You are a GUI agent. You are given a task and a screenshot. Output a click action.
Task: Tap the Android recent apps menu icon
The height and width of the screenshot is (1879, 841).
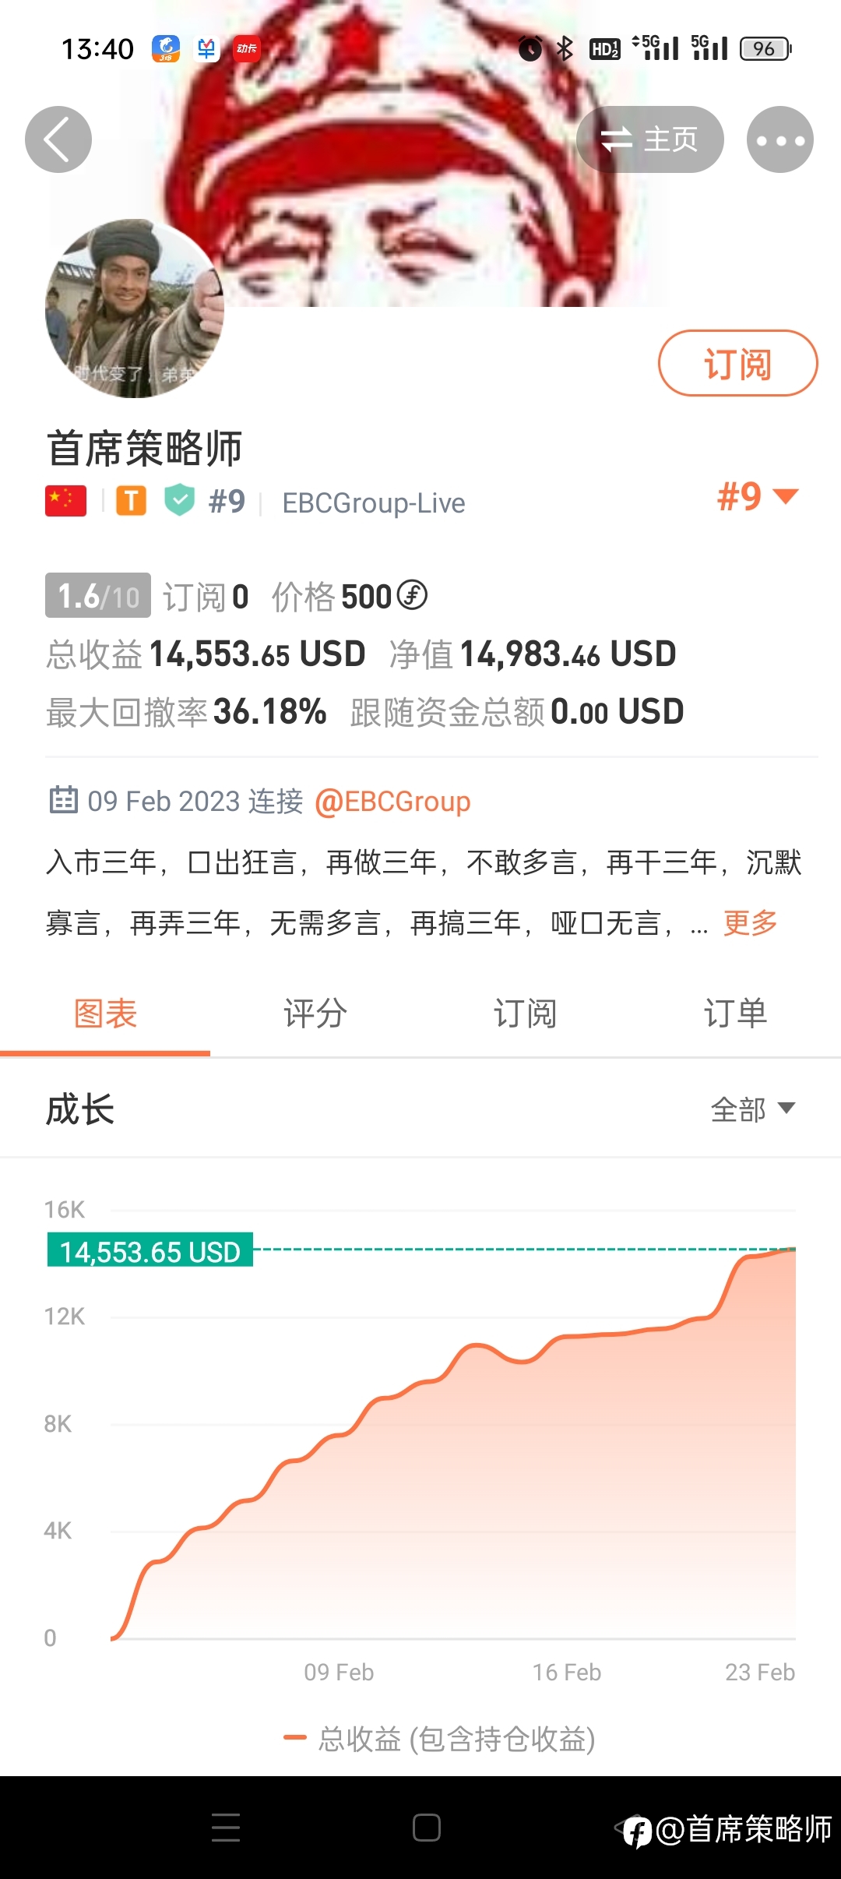tap(226, 1827)
